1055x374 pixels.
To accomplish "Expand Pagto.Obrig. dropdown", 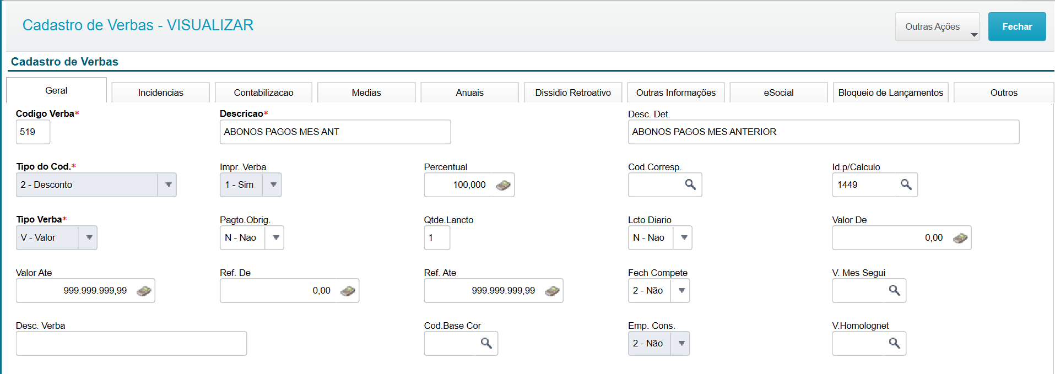I will coord(275,238).
